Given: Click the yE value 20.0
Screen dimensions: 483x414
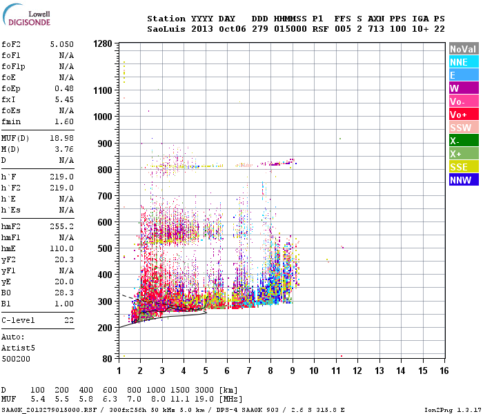Looking at the screenshot, I should (64, 282).
